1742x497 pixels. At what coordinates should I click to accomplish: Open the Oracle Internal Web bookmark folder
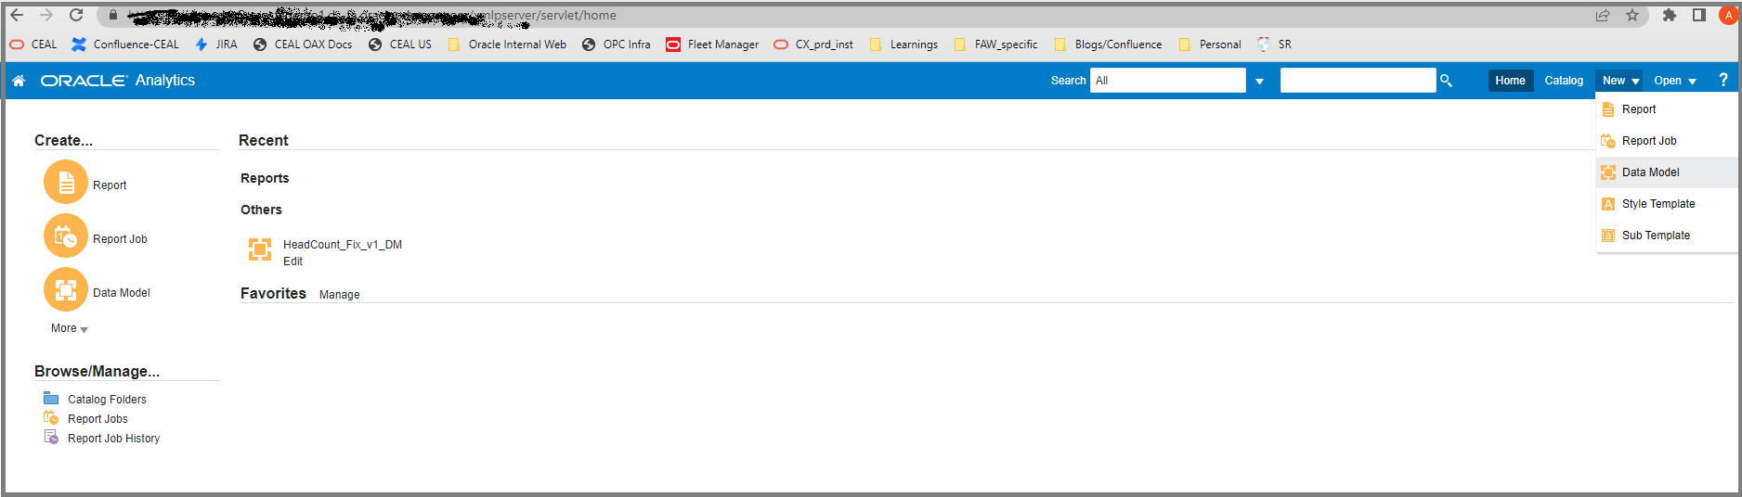click(x=507, y=45)
